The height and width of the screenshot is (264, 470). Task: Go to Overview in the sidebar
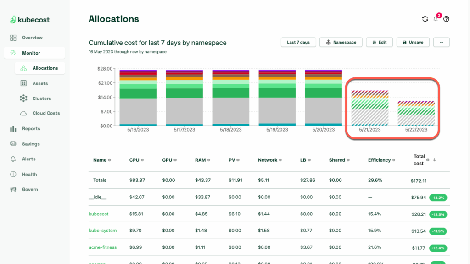32,38
